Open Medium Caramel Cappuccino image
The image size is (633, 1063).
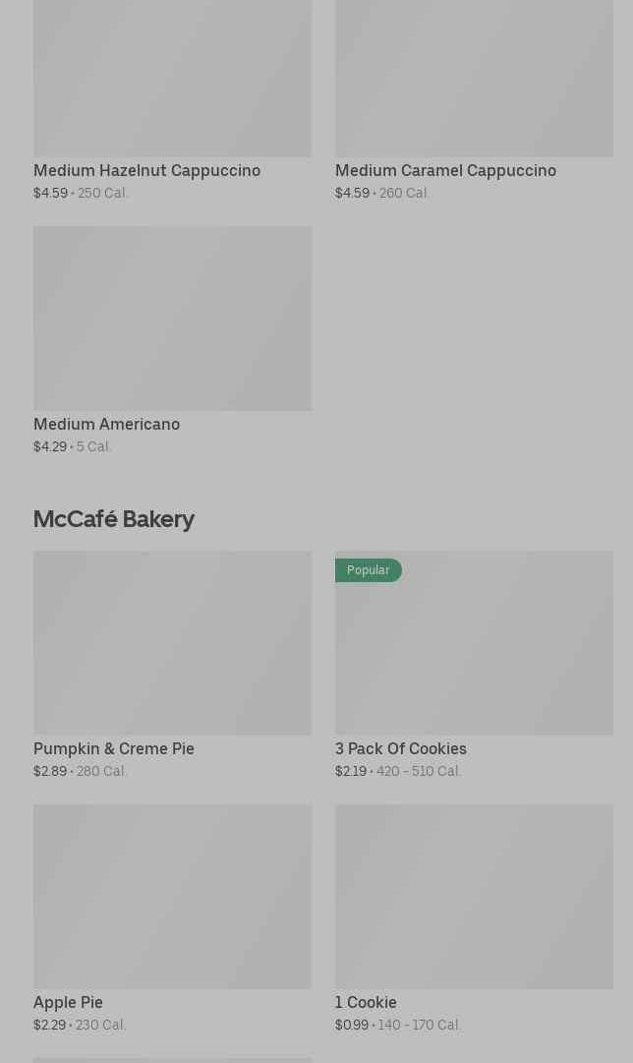point(474,79)
